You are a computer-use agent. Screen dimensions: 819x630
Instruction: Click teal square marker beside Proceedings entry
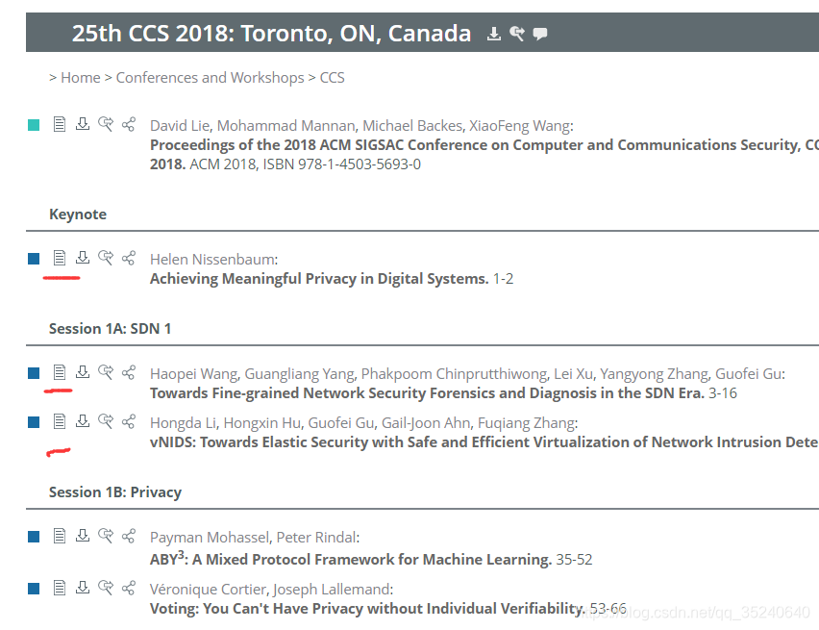click(x=34, y=125)
